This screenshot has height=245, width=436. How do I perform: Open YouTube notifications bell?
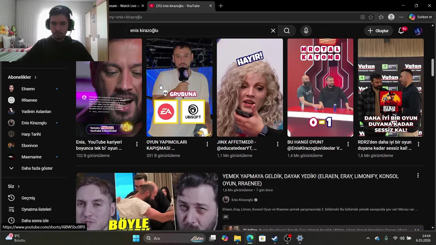(401, 31)
